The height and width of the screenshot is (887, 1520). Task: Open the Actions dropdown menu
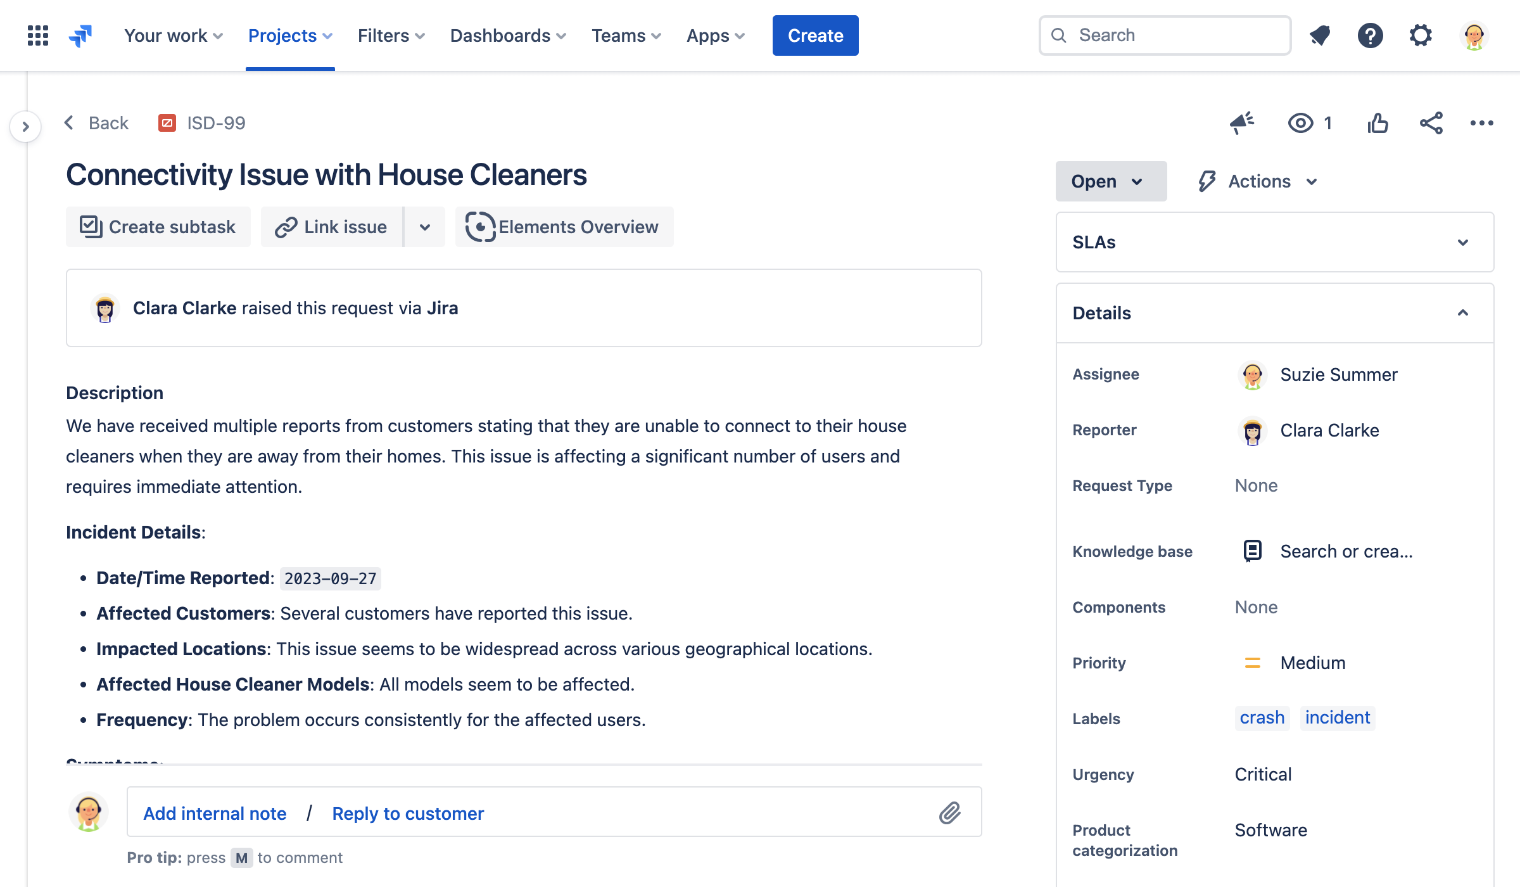1259,181
